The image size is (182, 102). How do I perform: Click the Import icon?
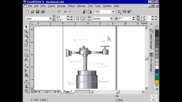tap(84, 12)
